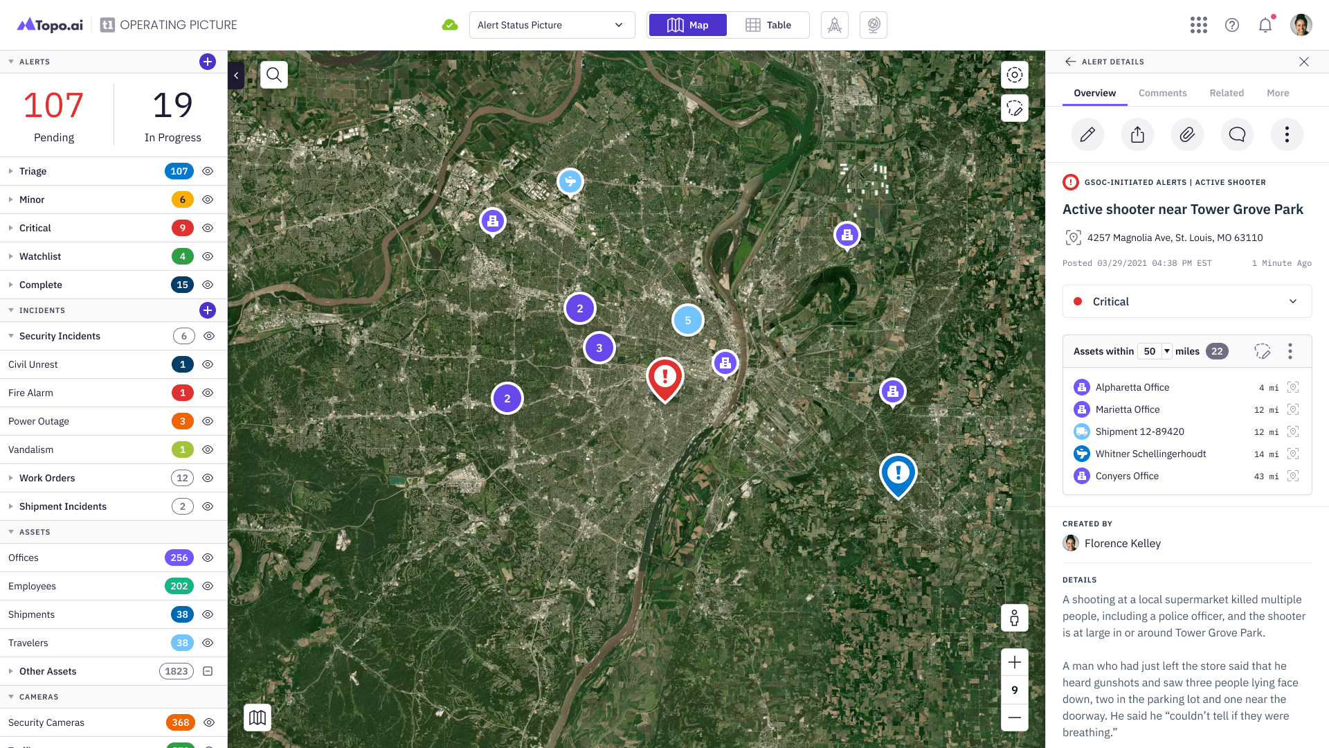Hide the Critical alerts layer using its eye icon

[x=208, y=228]
